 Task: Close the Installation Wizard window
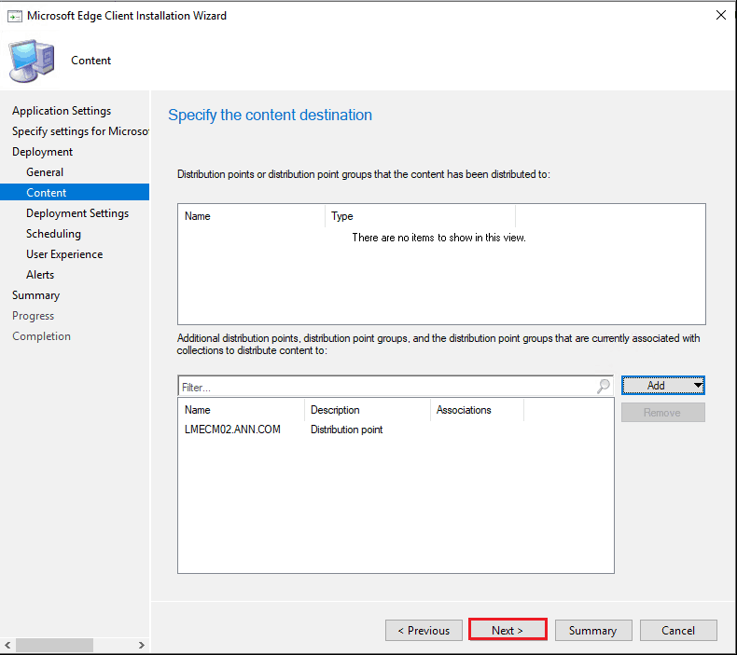pos(720,15)
